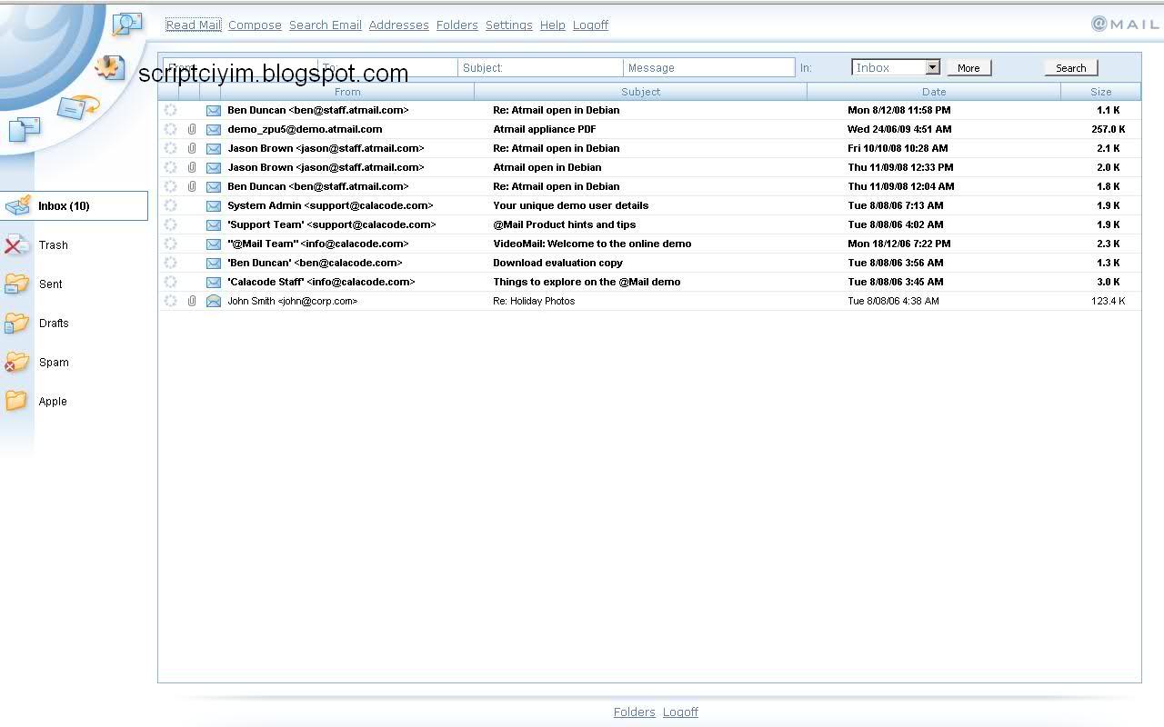This screenshot has height=727, width=1164.
Task: Select paperclip on Ben Duncan Thu 12:04 AM message
Action: pyautogui.click(x=192, y=187)
